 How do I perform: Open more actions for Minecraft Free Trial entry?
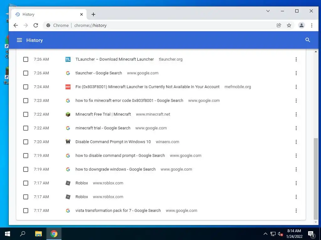click(x=296, y=114)
